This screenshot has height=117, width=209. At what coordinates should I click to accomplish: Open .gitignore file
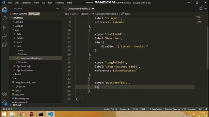click(x=20, y=86)
